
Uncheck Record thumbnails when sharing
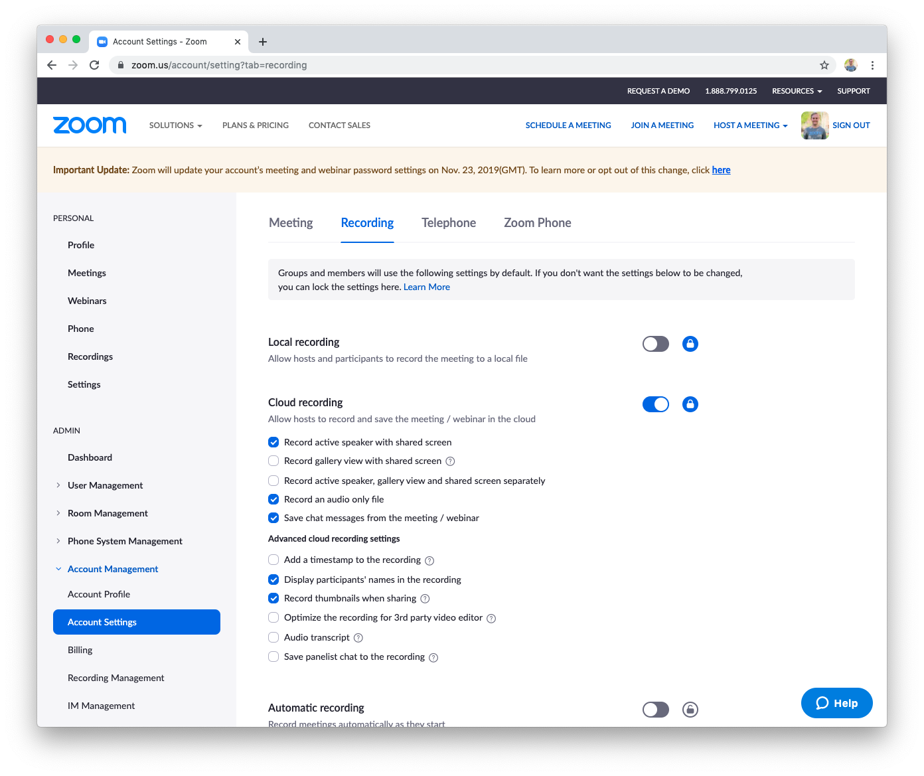(x=273, y=598)
